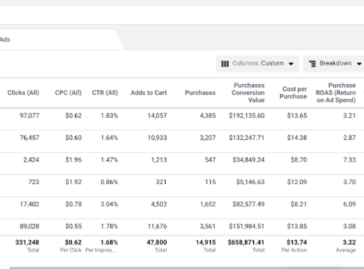Sort by Purchase ROAS column header

pyautogui.click(x=336, y=93)
